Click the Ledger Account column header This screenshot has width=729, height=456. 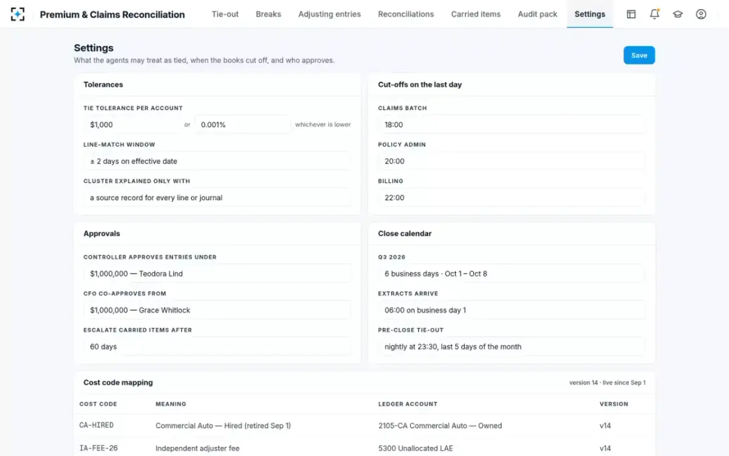point(408,404)
